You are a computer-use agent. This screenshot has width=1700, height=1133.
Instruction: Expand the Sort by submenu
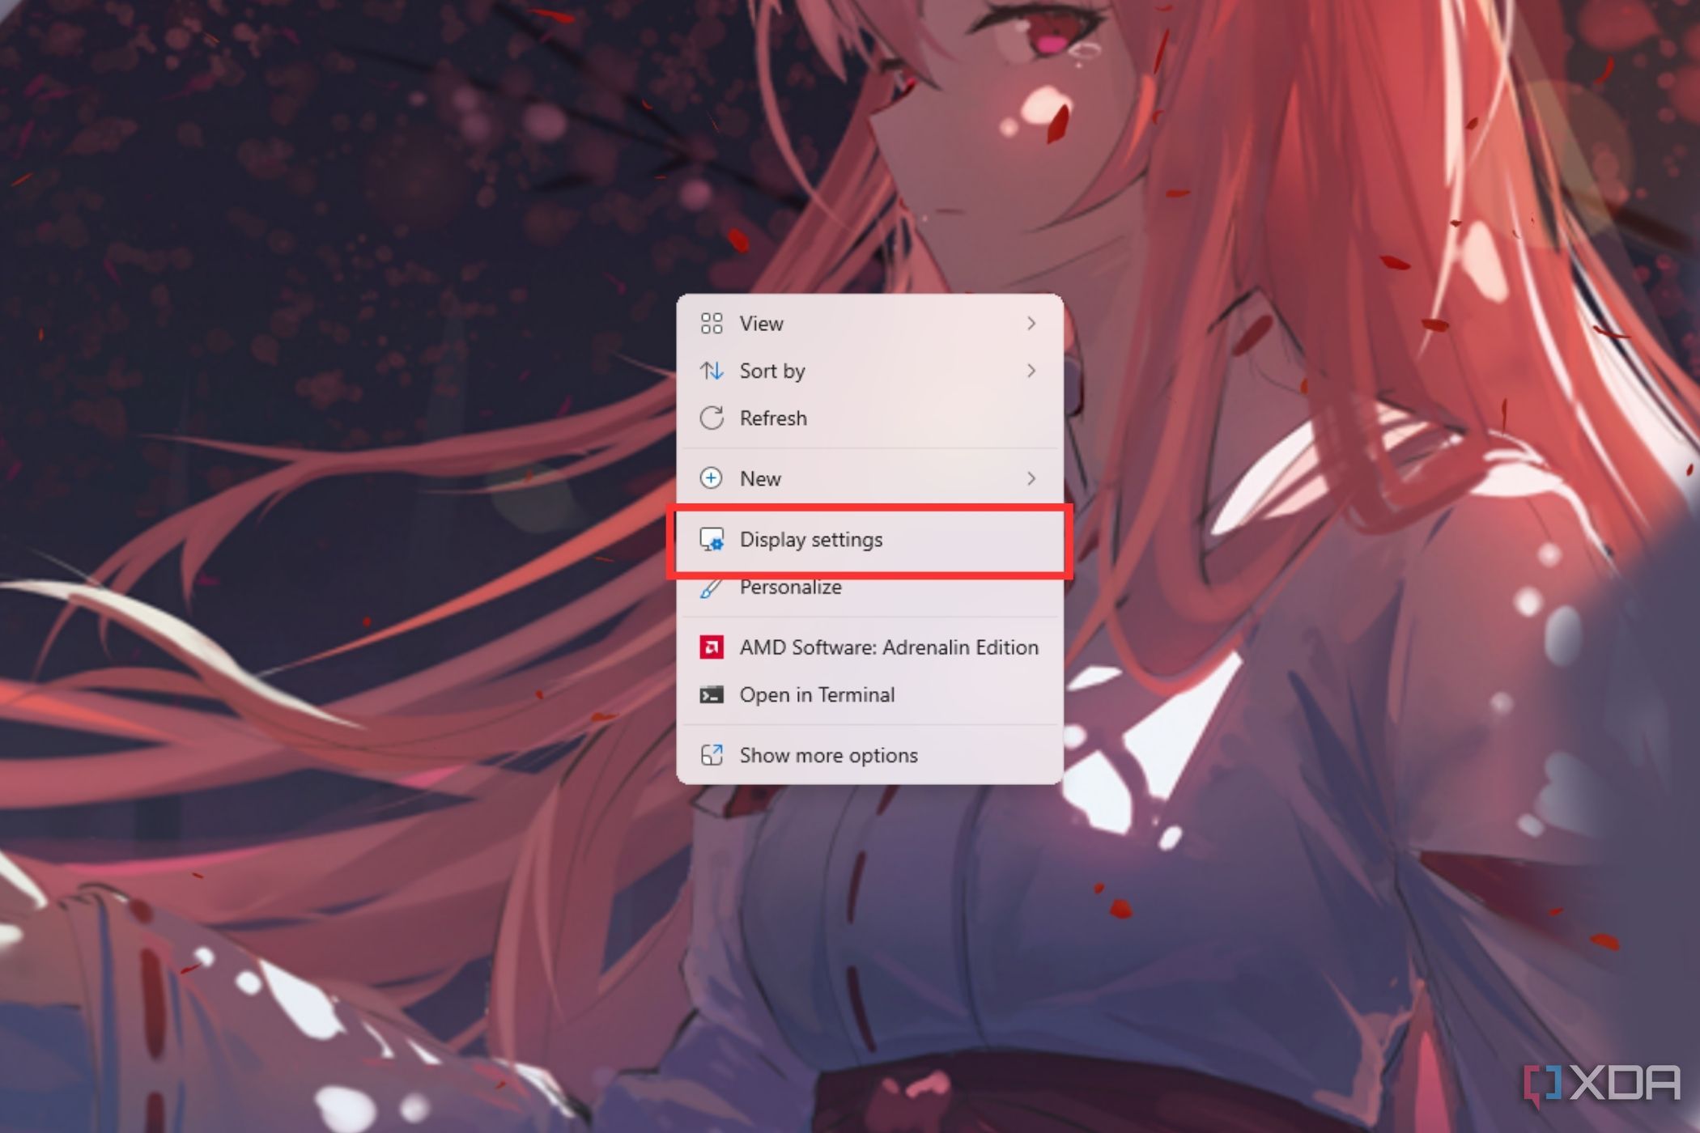point(872,371)
